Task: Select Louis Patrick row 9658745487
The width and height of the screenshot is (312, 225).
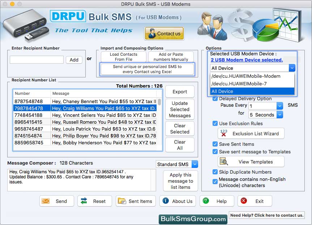Action: click(85, 129)
